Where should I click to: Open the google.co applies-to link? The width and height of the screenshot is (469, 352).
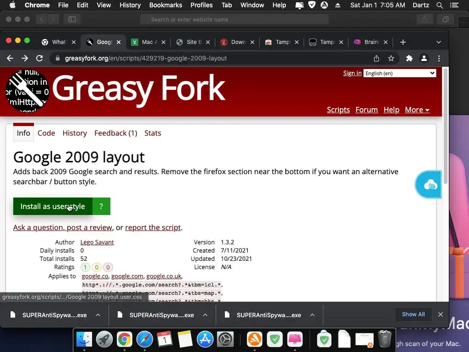[95, 276]
